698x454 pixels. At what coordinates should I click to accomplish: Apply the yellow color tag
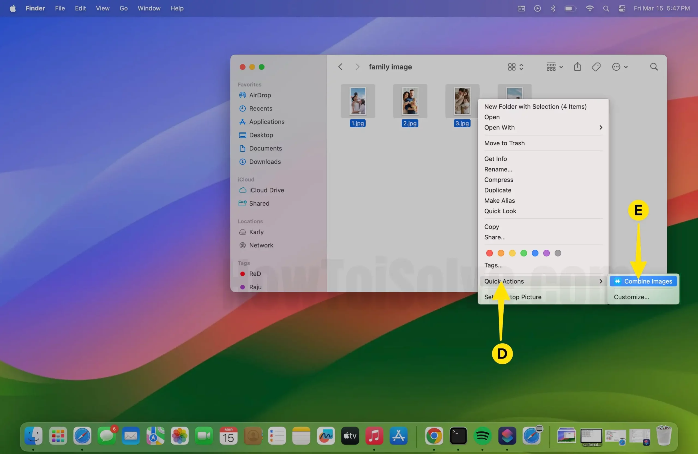point(512,253)
